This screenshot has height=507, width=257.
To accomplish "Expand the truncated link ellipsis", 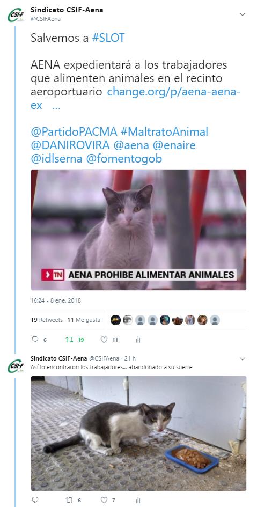I will coord(56,105).
